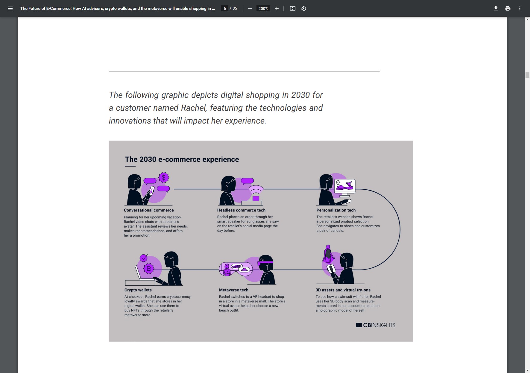The image size is (530, 373).
Task: Rotate the document counterclockwise
Action: point(303,8)
